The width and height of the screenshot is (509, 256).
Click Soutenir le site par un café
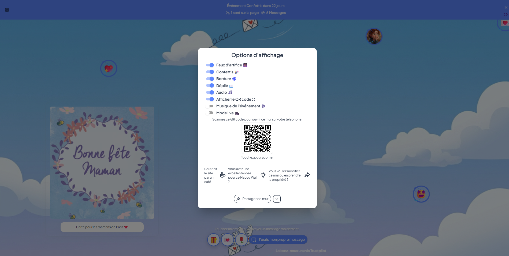pos(211,175)
